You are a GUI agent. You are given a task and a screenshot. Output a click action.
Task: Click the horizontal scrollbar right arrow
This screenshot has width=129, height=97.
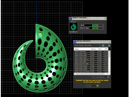(x=107, y=74)
